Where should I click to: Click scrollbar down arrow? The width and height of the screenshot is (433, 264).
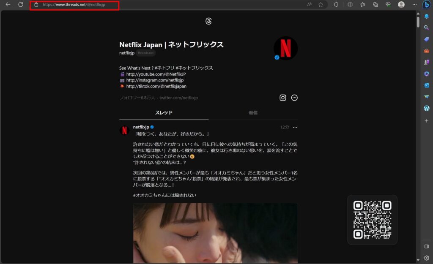pyautogui.click(x=418, y=260)
